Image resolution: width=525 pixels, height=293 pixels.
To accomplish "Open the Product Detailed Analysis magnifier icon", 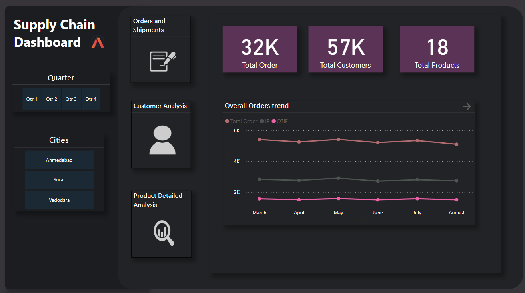I will click(164, 233).
